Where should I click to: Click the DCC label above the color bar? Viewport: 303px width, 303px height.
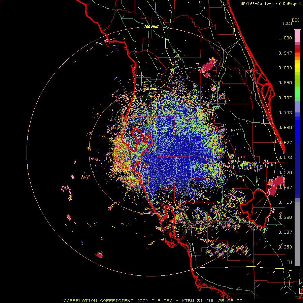[x=296, y=20]
